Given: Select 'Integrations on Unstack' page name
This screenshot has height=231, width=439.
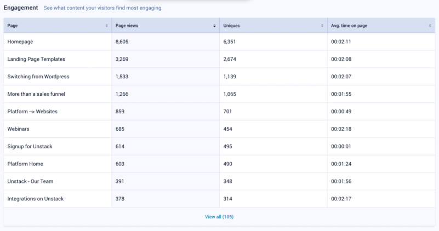Looking at the screenshot, I should point(35,199).
